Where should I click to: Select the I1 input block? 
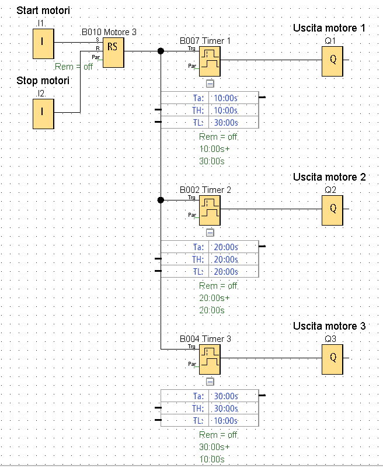point(43,44)
